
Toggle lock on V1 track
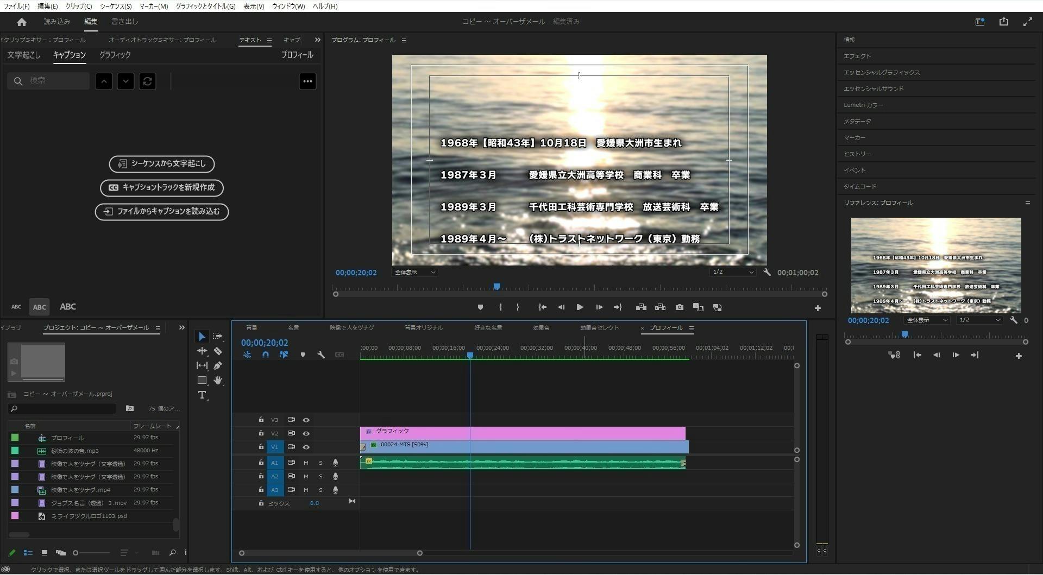coord(261,447)
